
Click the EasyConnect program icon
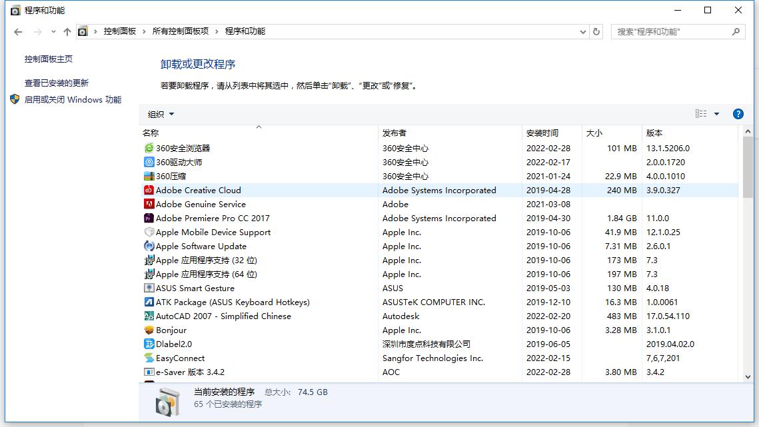pyautogui.click(x=149, y=358)
